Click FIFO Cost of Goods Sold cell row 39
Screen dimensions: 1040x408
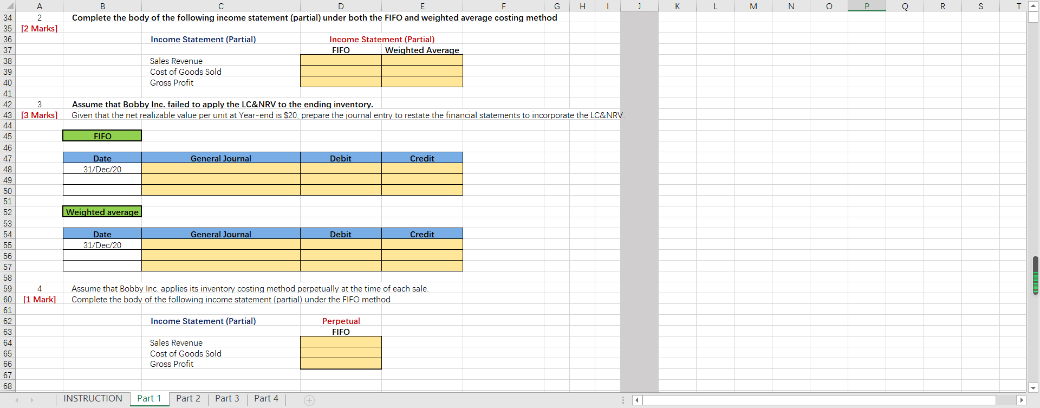(341, 71)
